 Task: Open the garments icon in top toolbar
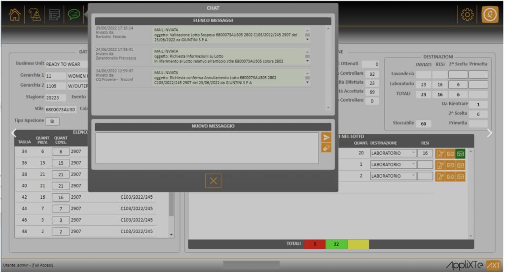(35, 15)
